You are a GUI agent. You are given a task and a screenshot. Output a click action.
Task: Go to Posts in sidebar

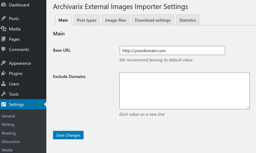(23, 19)
